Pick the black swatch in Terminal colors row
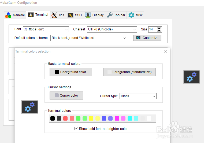Image resolution: width=204 pixels, height=143 pixels. (x=53, y=118)
